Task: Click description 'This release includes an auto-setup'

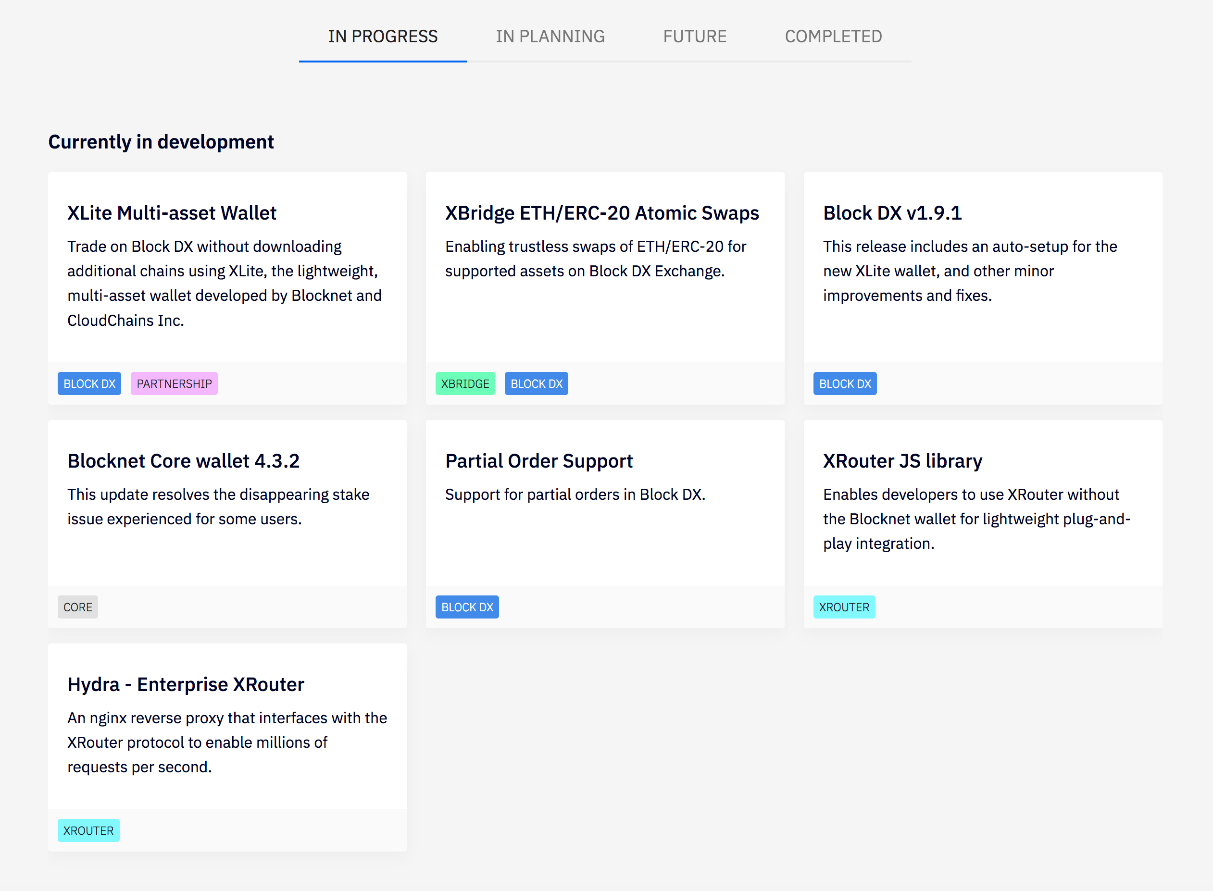Action: pos(970,271)
